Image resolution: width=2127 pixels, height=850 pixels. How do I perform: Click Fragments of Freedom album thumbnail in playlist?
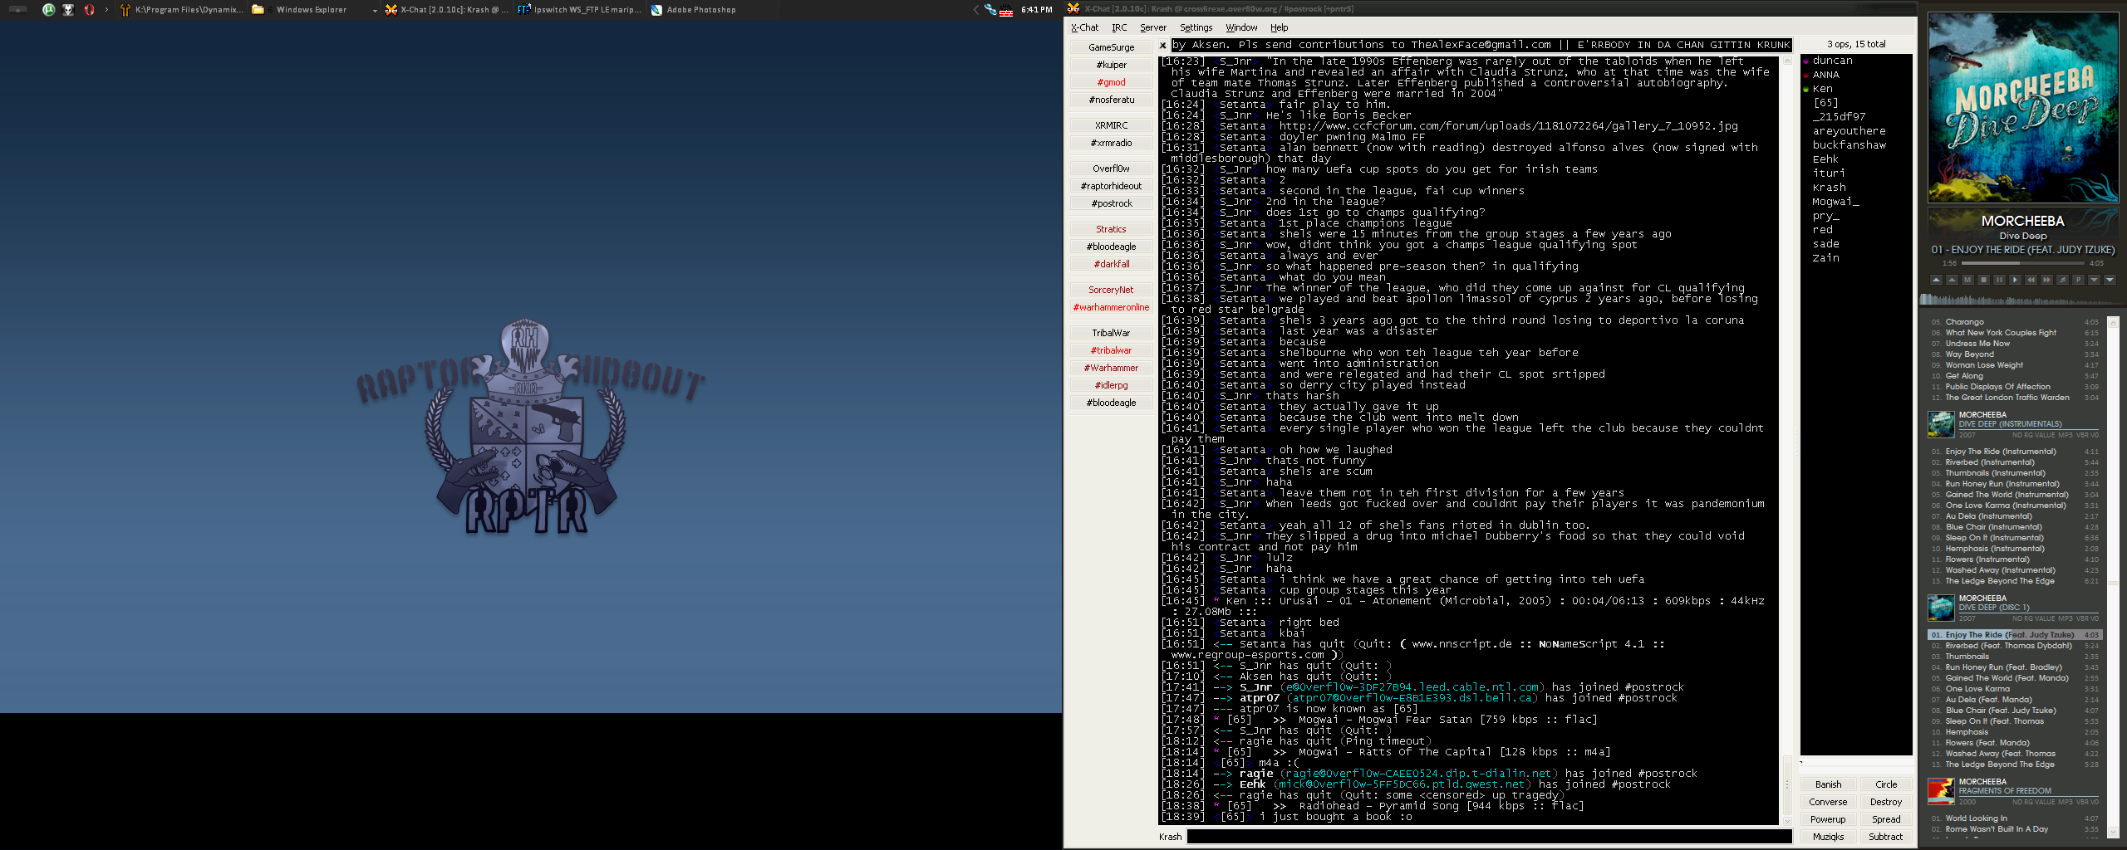pyautogui.click(x=1941, y=791)
